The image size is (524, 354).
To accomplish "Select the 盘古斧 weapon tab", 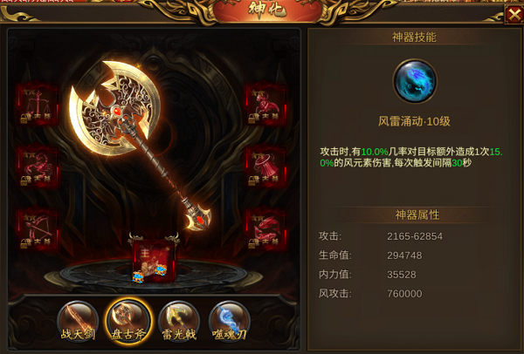I will tap(128, 322).
